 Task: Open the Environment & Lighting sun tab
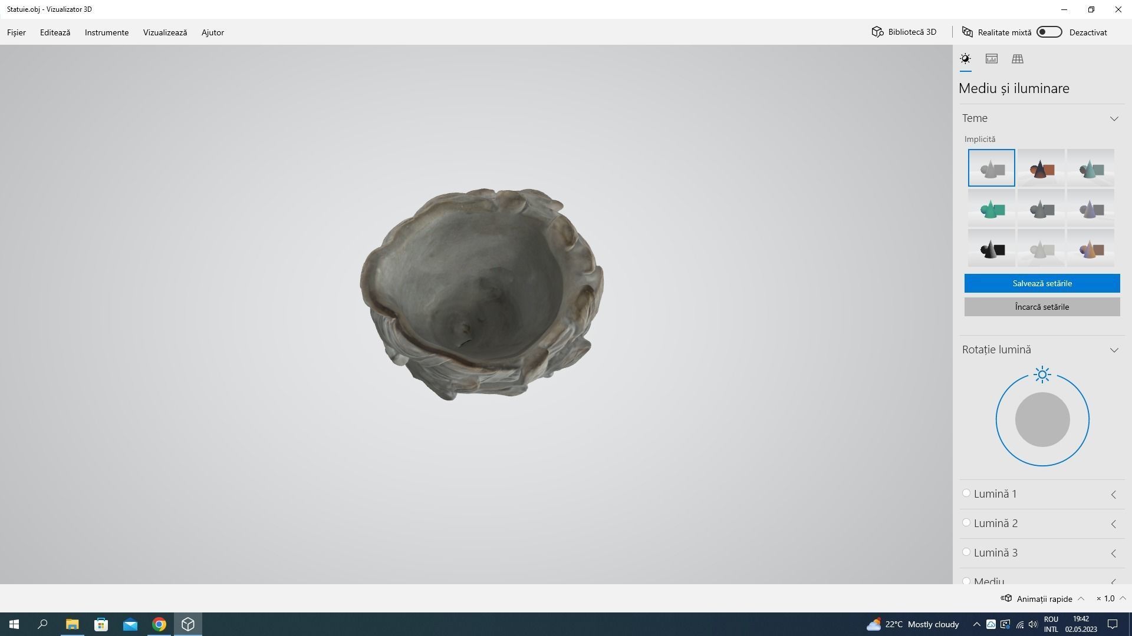tap(965, 59)
